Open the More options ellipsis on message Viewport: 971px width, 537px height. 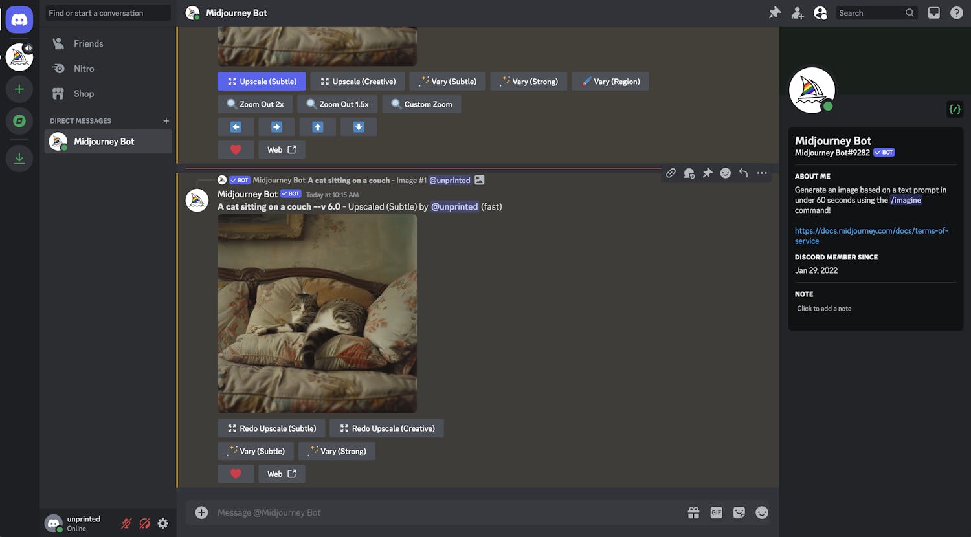tap(762, 173)
